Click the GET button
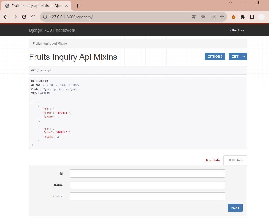 pyautogui.click(x=235, y=57)
